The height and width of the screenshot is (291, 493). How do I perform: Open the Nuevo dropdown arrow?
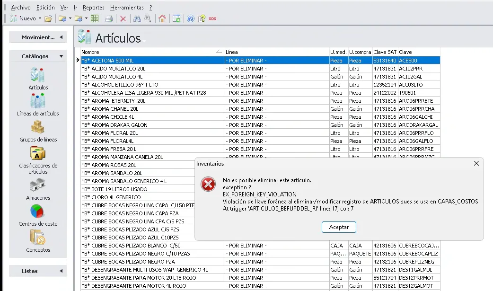[39, 19]
